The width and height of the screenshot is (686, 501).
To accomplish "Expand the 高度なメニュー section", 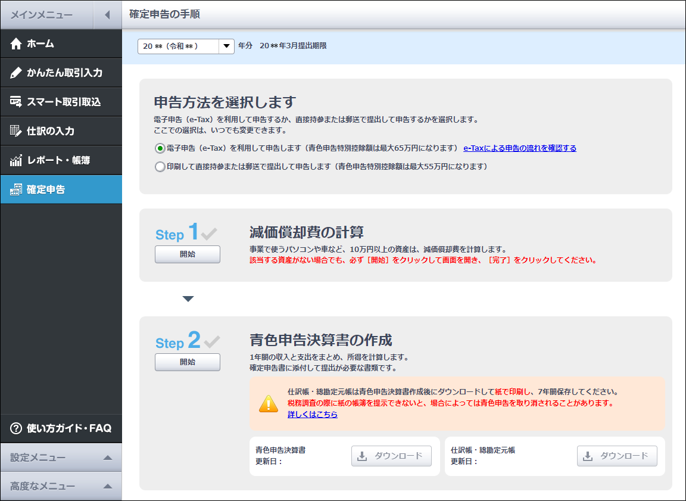I will [61, 486].
